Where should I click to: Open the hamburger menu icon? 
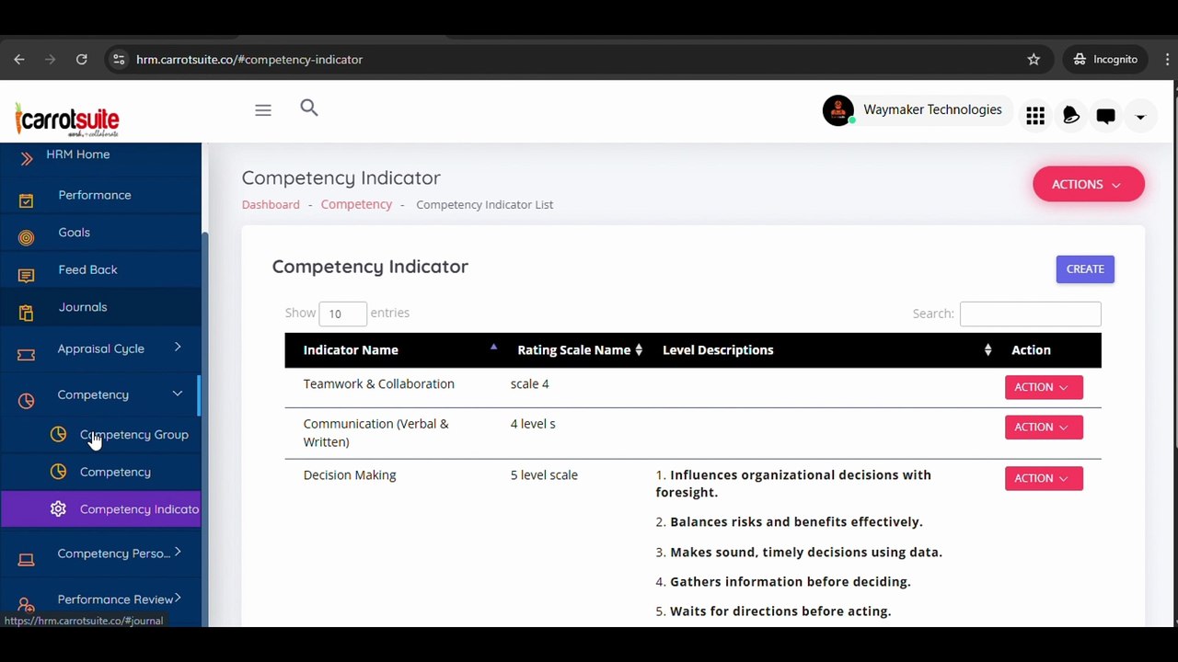click(x=263, y=110)
